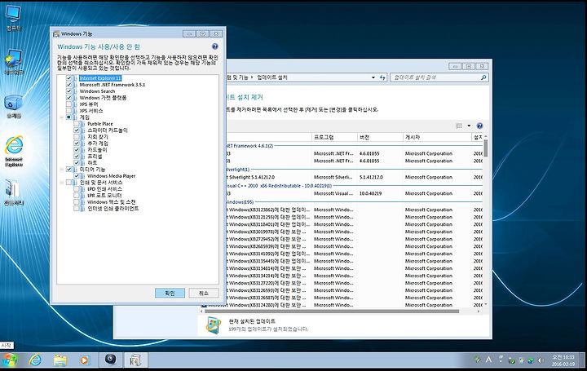This screenshot has width=587, height=371.
Task: Select the Silverlight 5.1.41212.0 update row
Action: coord(354,177)
